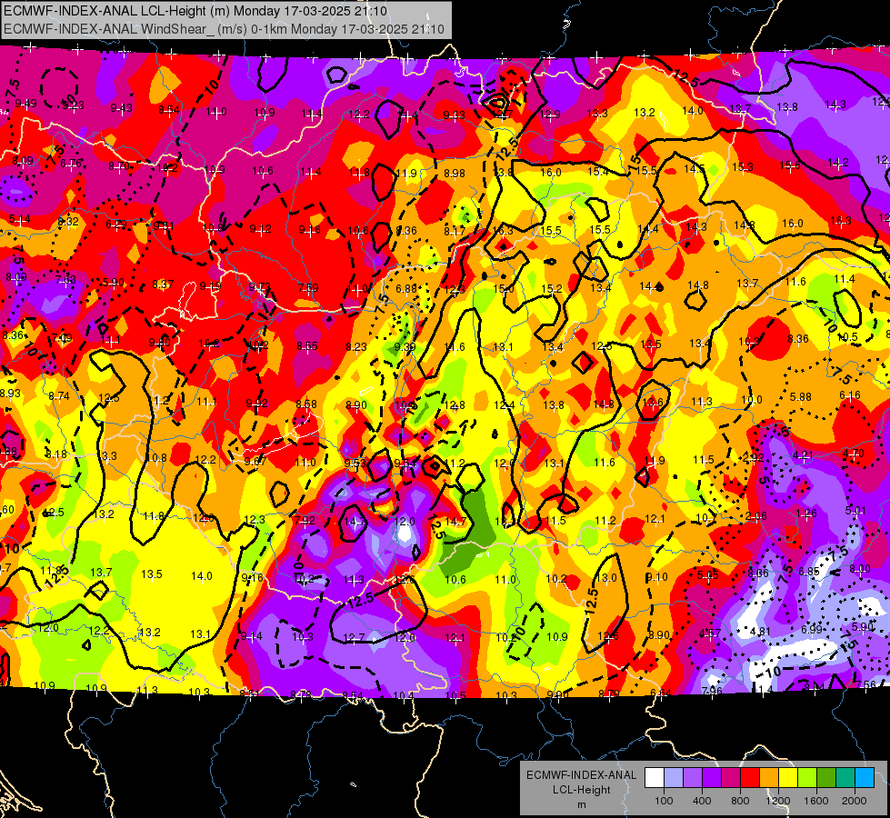Screen dimensions: 890x818
Task: Click the wind shear value 6.88
Action: (x=405, y=288)
